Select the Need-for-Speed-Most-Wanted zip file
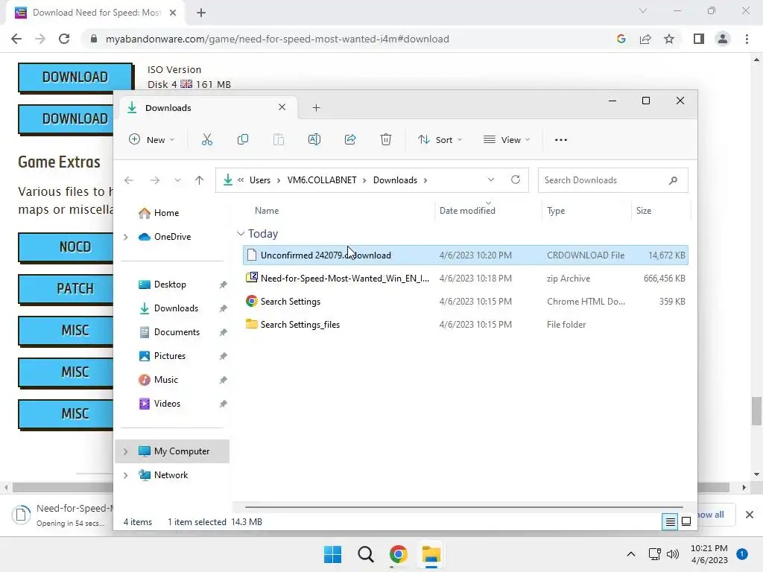763x572 pixels. [x=465, y=279]
